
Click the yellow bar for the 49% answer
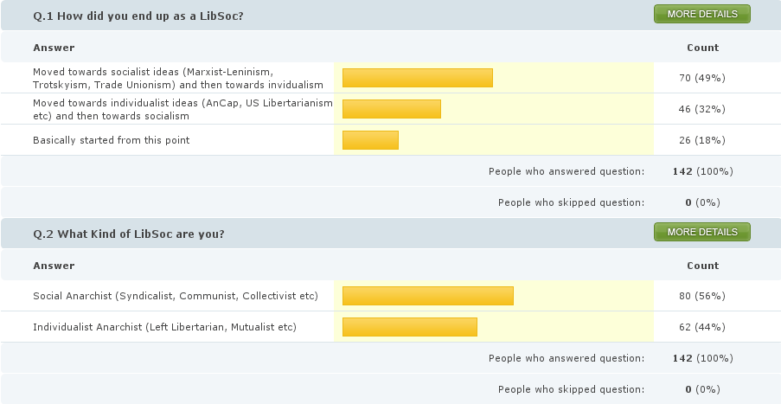[x=417, y=78]
